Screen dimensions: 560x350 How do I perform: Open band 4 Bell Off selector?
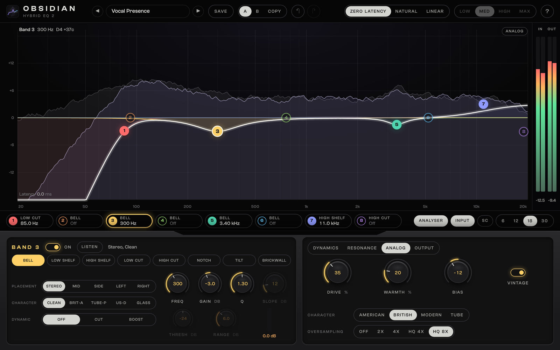pyautogui.click(x=179, y=221)
